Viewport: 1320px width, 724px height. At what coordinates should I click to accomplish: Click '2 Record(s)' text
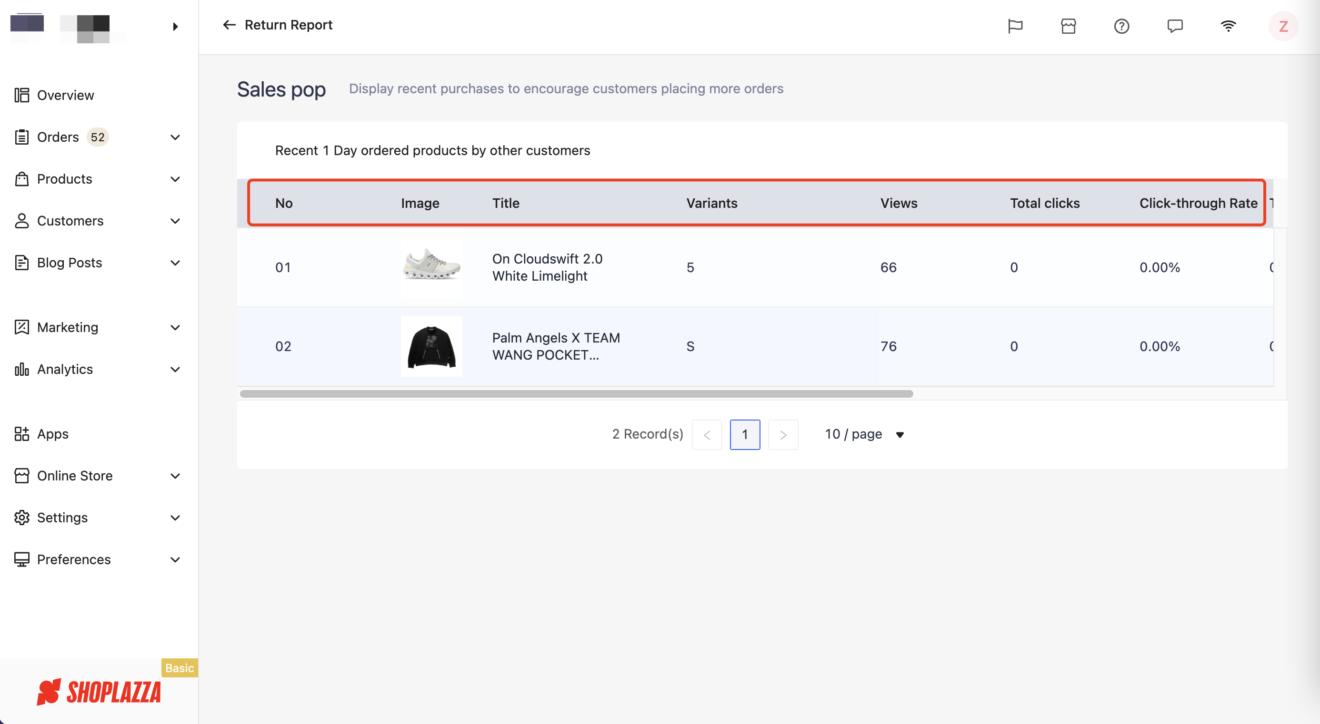(x=648, y=434)
